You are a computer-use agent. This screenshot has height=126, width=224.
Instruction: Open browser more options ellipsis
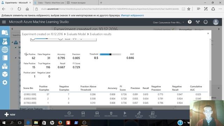(x=220, y=9)
